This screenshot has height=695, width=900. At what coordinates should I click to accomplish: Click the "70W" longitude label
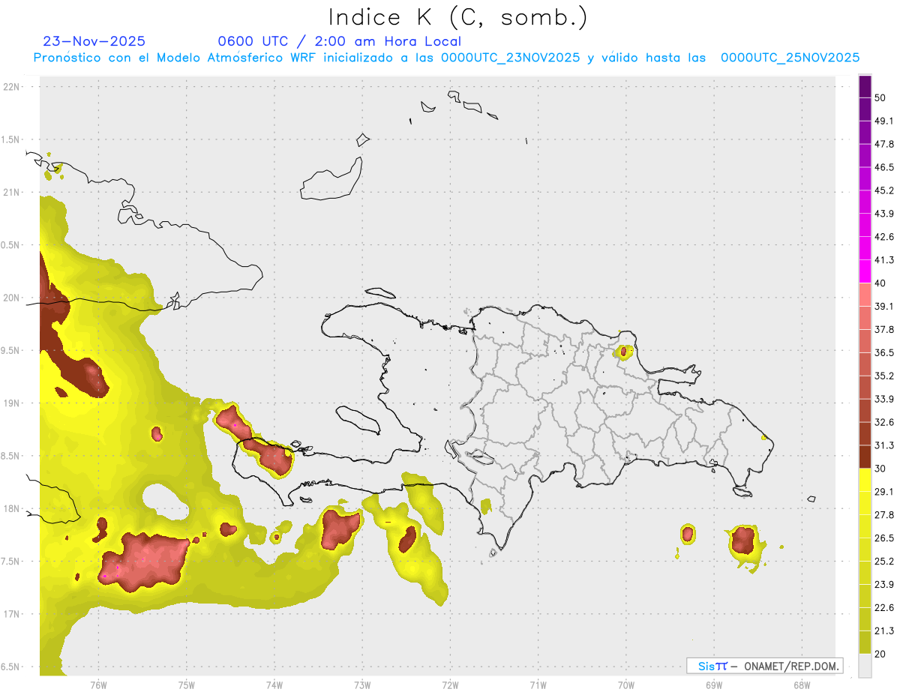[626, 685]
